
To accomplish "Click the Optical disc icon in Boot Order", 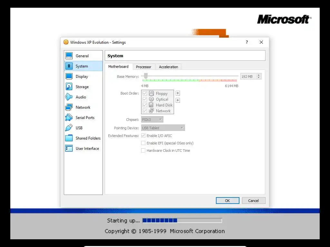I will (151, 99).
